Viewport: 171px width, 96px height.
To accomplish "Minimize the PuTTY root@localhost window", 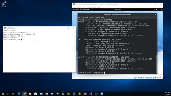I will tap(63, 28).
